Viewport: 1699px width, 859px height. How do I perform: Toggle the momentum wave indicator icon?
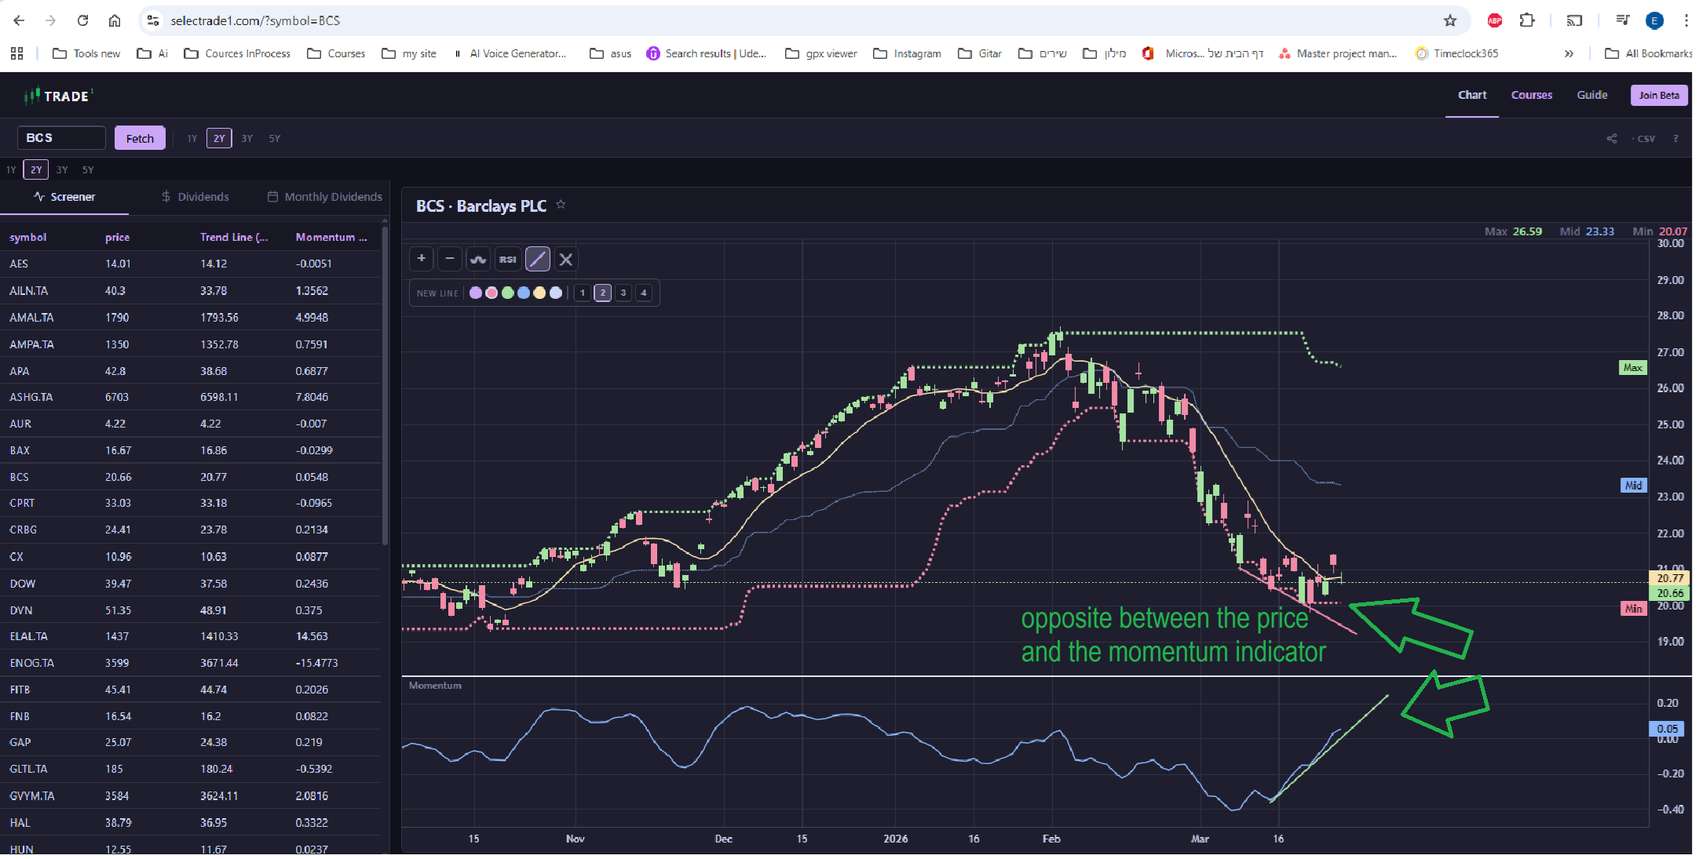pyautogui.click(x=478, y=259)
